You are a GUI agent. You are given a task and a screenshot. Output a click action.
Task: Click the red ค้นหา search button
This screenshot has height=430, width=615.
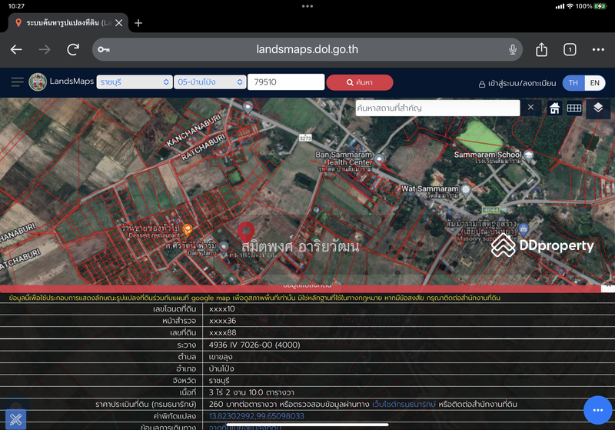359,82
